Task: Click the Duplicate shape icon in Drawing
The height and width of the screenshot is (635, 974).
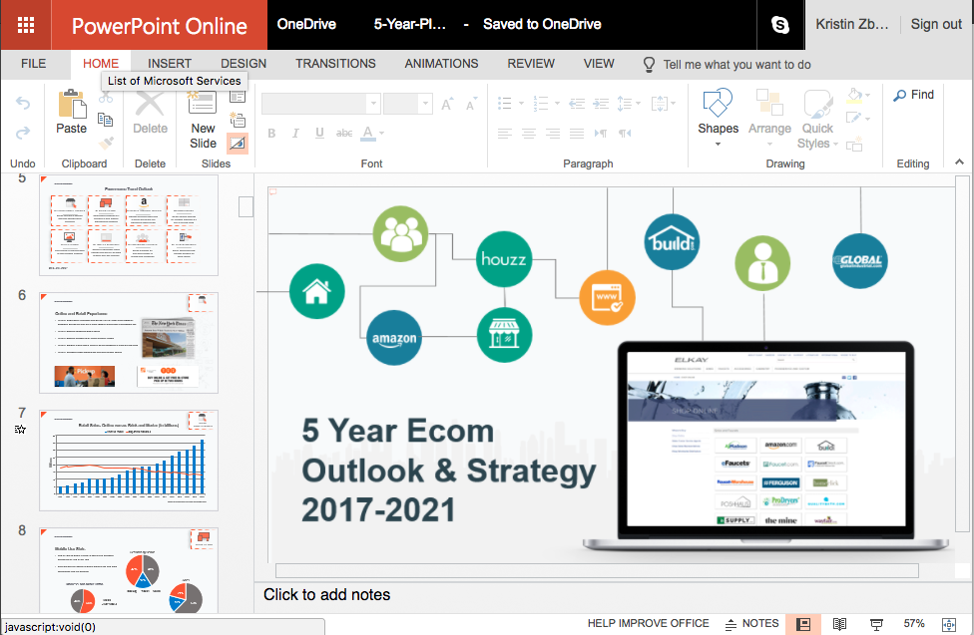Action: [x=854, y=145]
